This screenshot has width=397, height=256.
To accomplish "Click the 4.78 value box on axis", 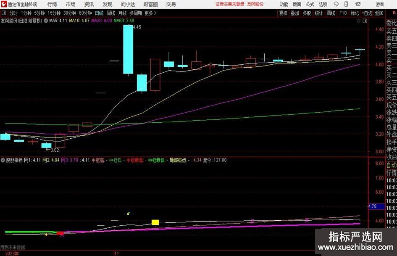I will (376, 206).
